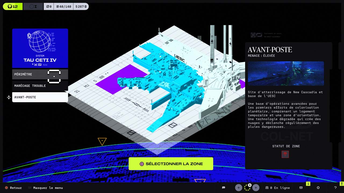Open the help question mark icon

coord(335,188)
